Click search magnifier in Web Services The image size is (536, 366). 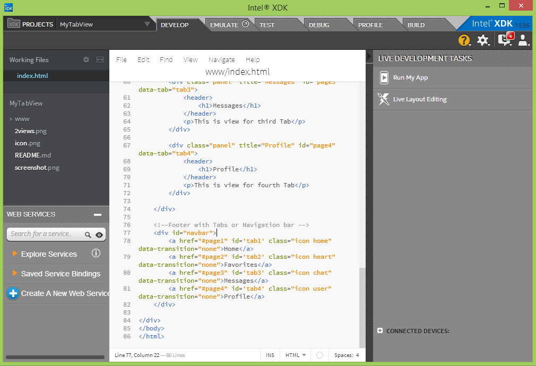coord(88,235)
